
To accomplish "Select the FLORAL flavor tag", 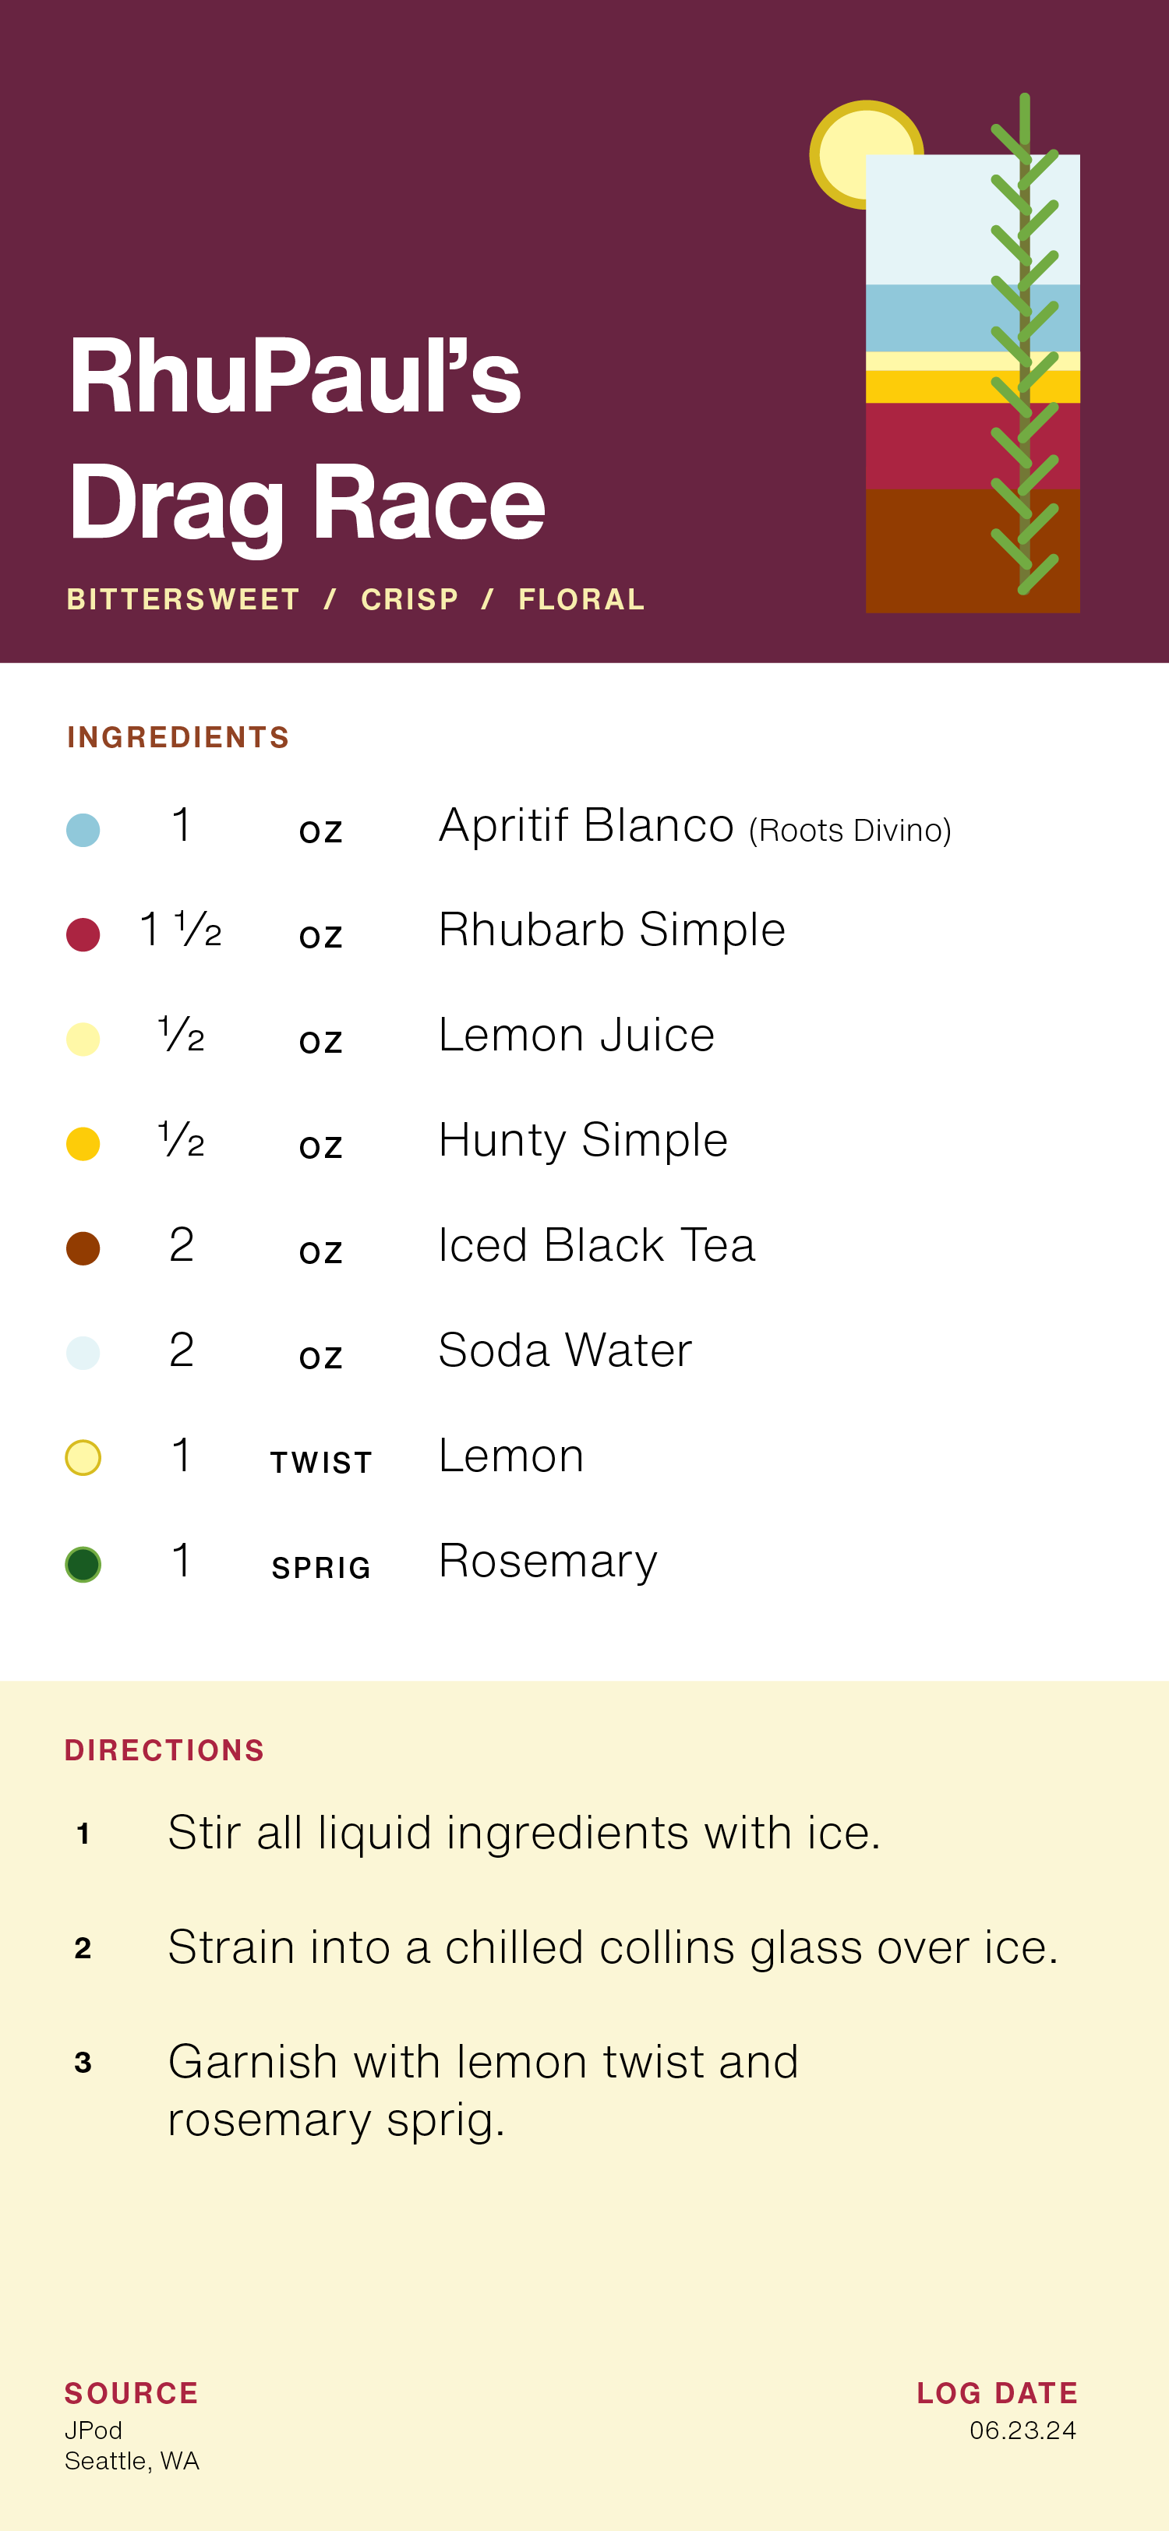I will click(581, 599).
